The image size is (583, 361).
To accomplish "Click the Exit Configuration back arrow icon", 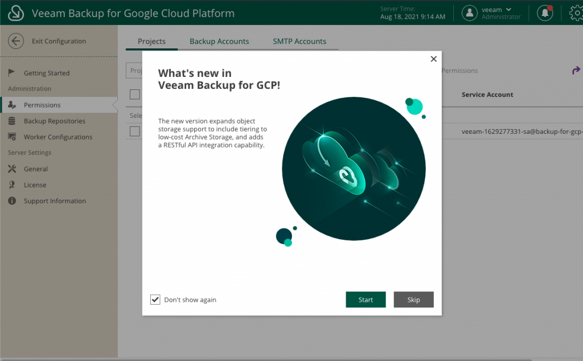I will pyautogui.click(x=16, y=41).
